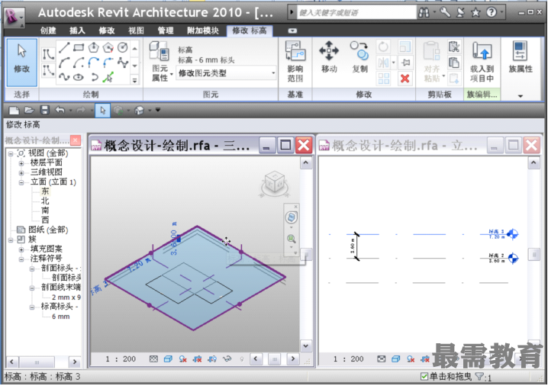The height and width of the screenshot is (386, 548).
Task: Collapse the 视图 (全部) tree node
Action: coord(11,153)
